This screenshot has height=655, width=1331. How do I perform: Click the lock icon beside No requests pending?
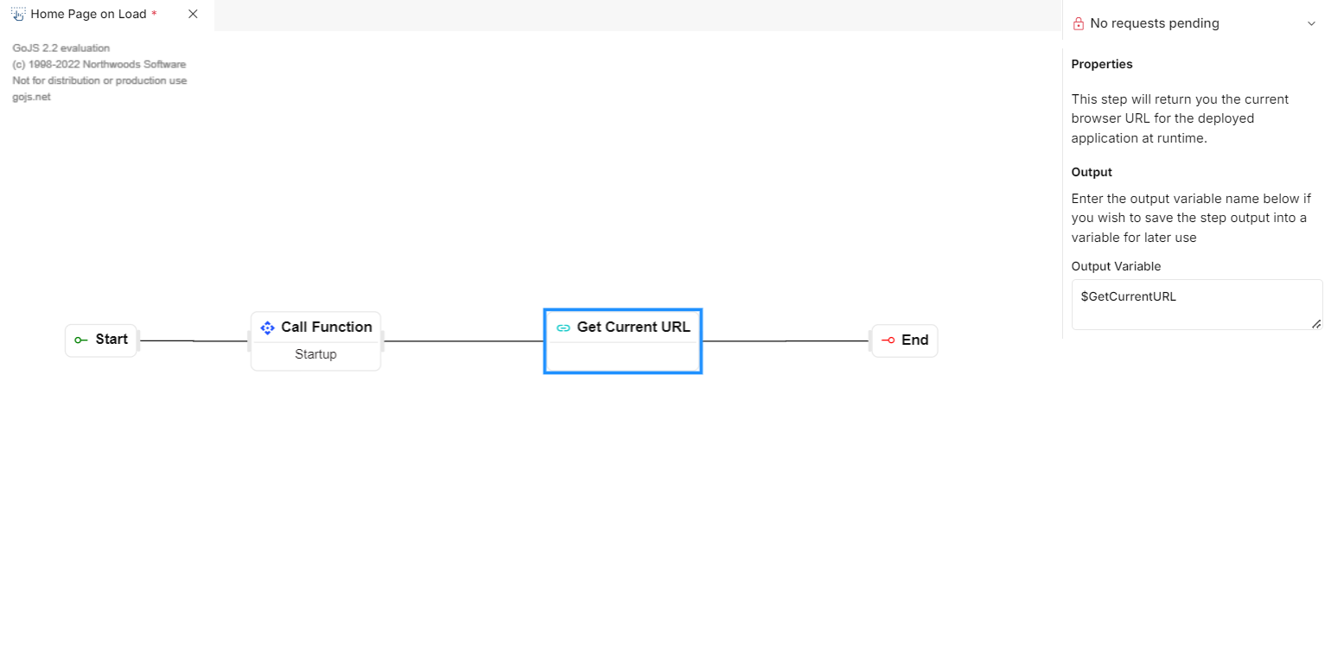click(1078, 24)
